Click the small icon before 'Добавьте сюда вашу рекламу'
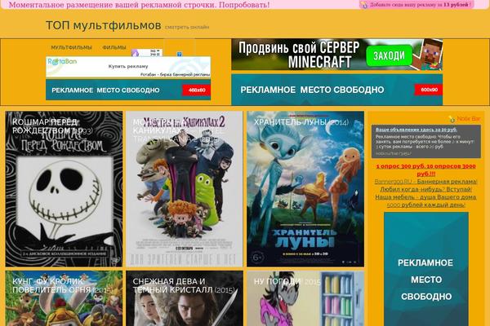Viewport: 490px width, 326px height. tap(363, 5)
